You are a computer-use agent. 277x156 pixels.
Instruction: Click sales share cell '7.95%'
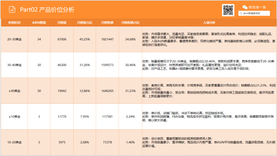coord(85,117)
